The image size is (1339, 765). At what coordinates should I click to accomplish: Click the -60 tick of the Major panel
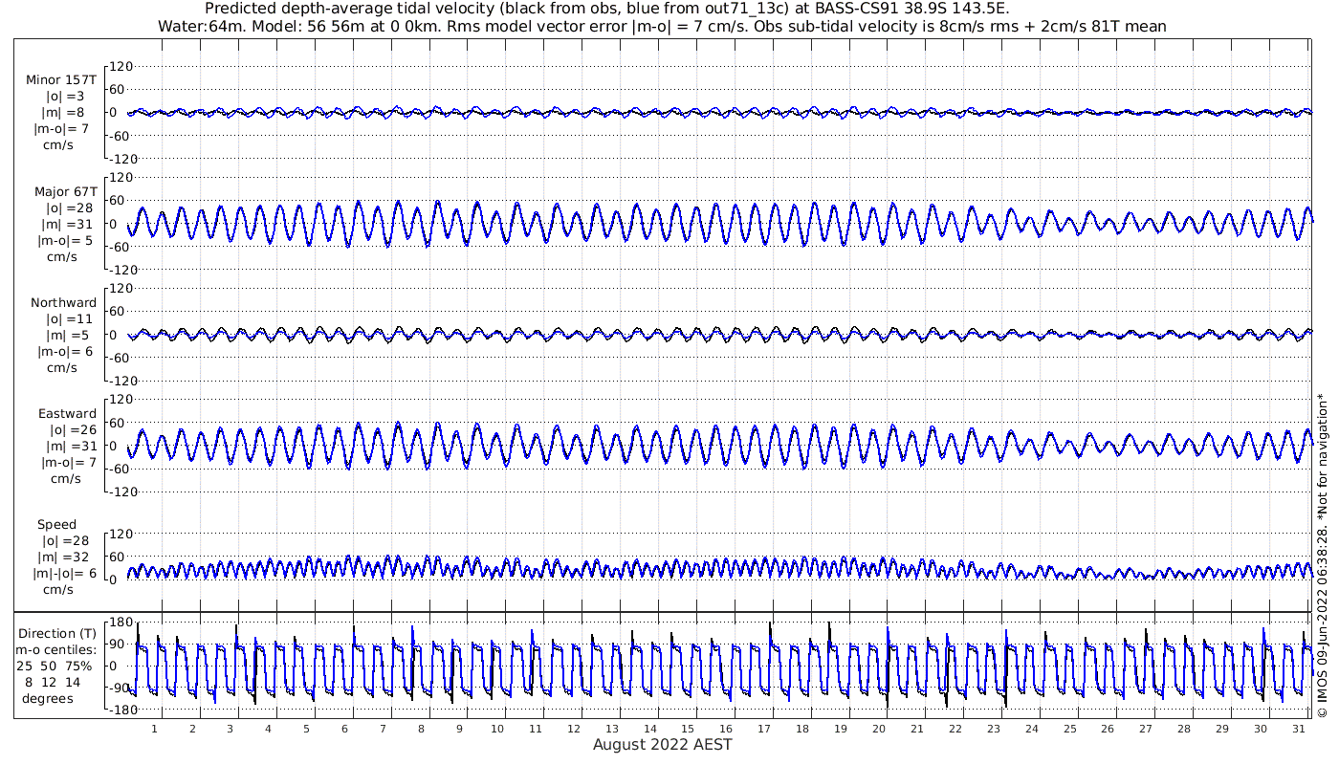pyautogui.click(x=119, y=247)
